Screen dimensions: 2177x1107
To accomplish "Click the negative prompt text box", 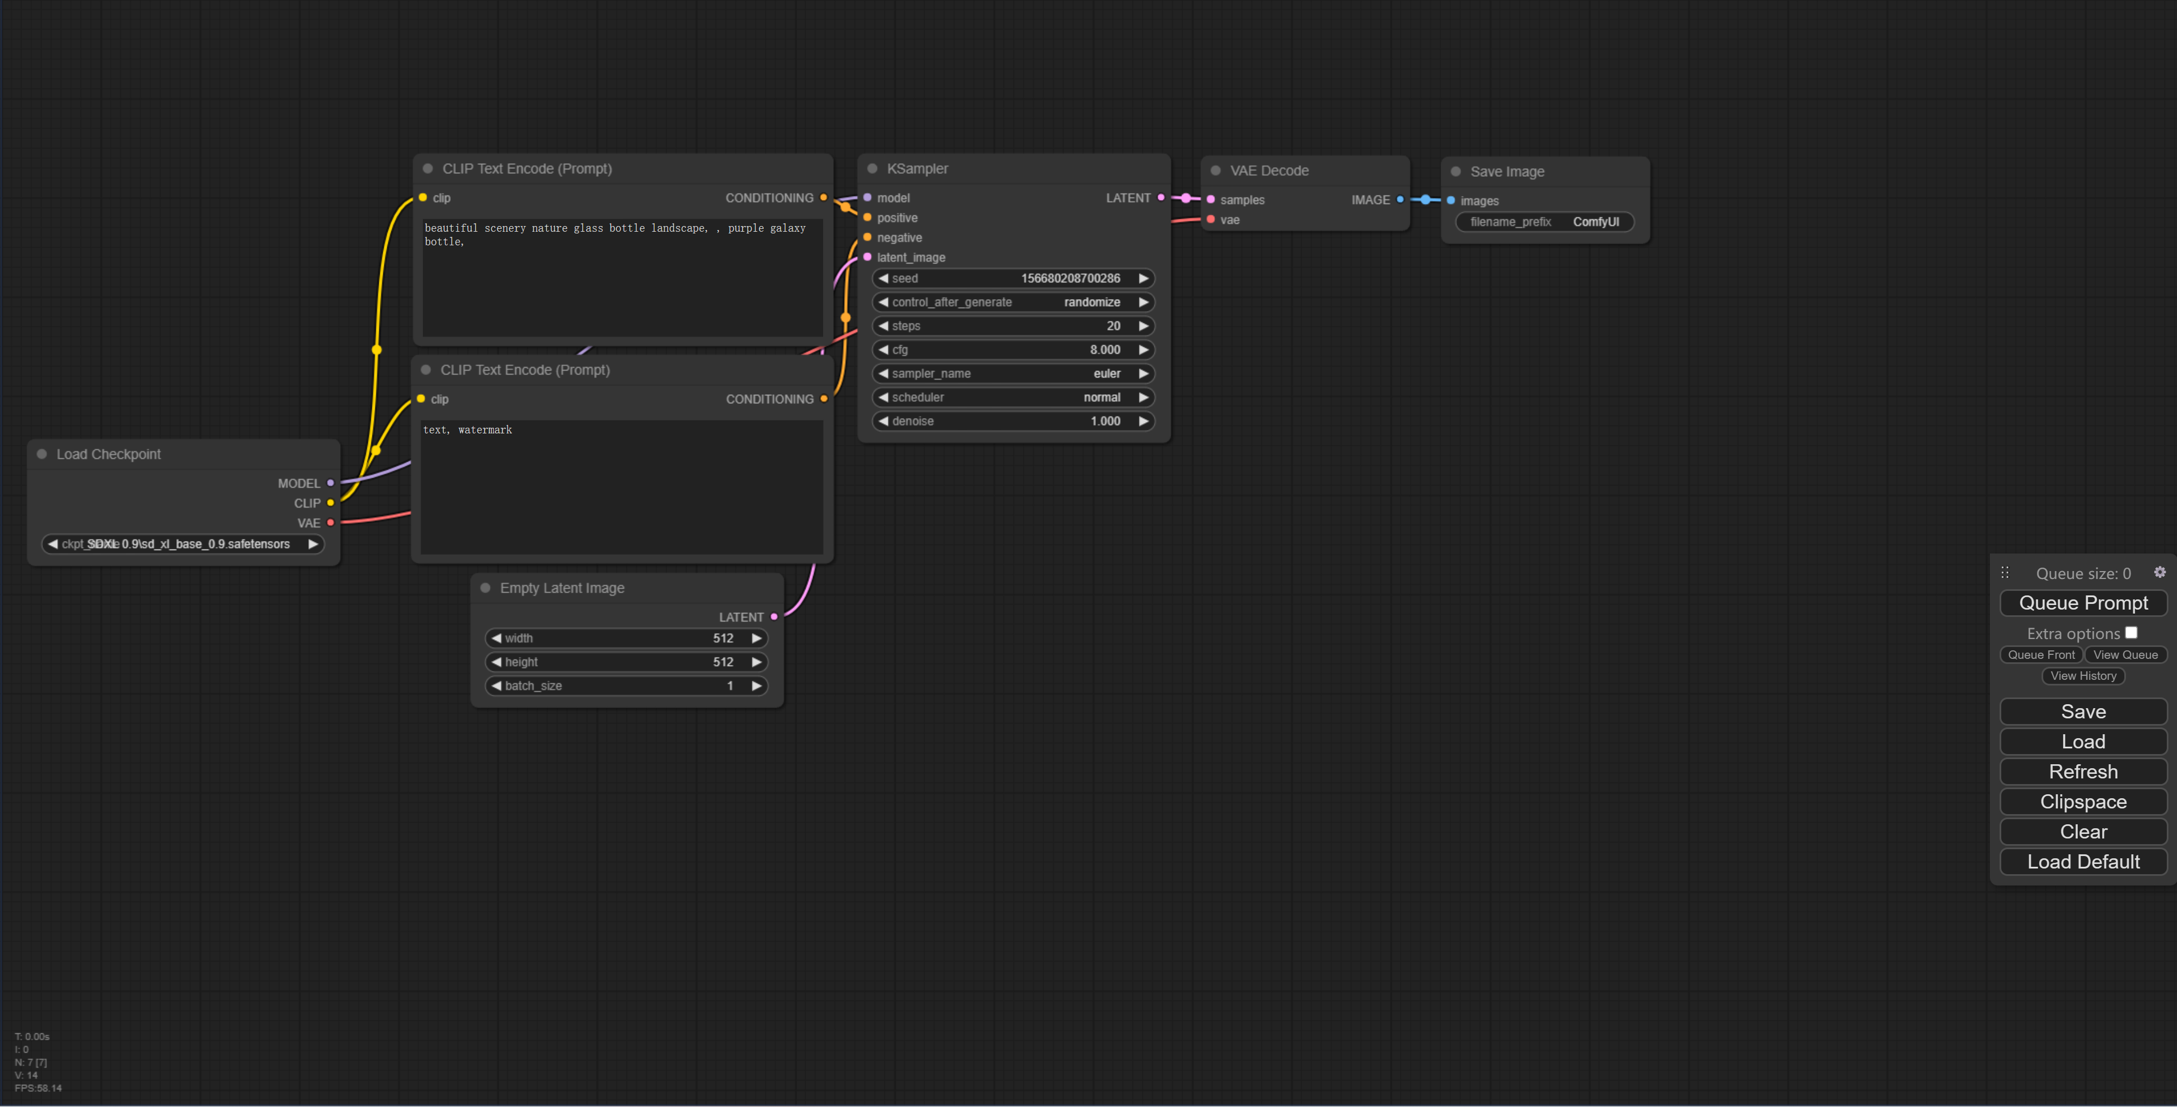I will coord(621,487).
